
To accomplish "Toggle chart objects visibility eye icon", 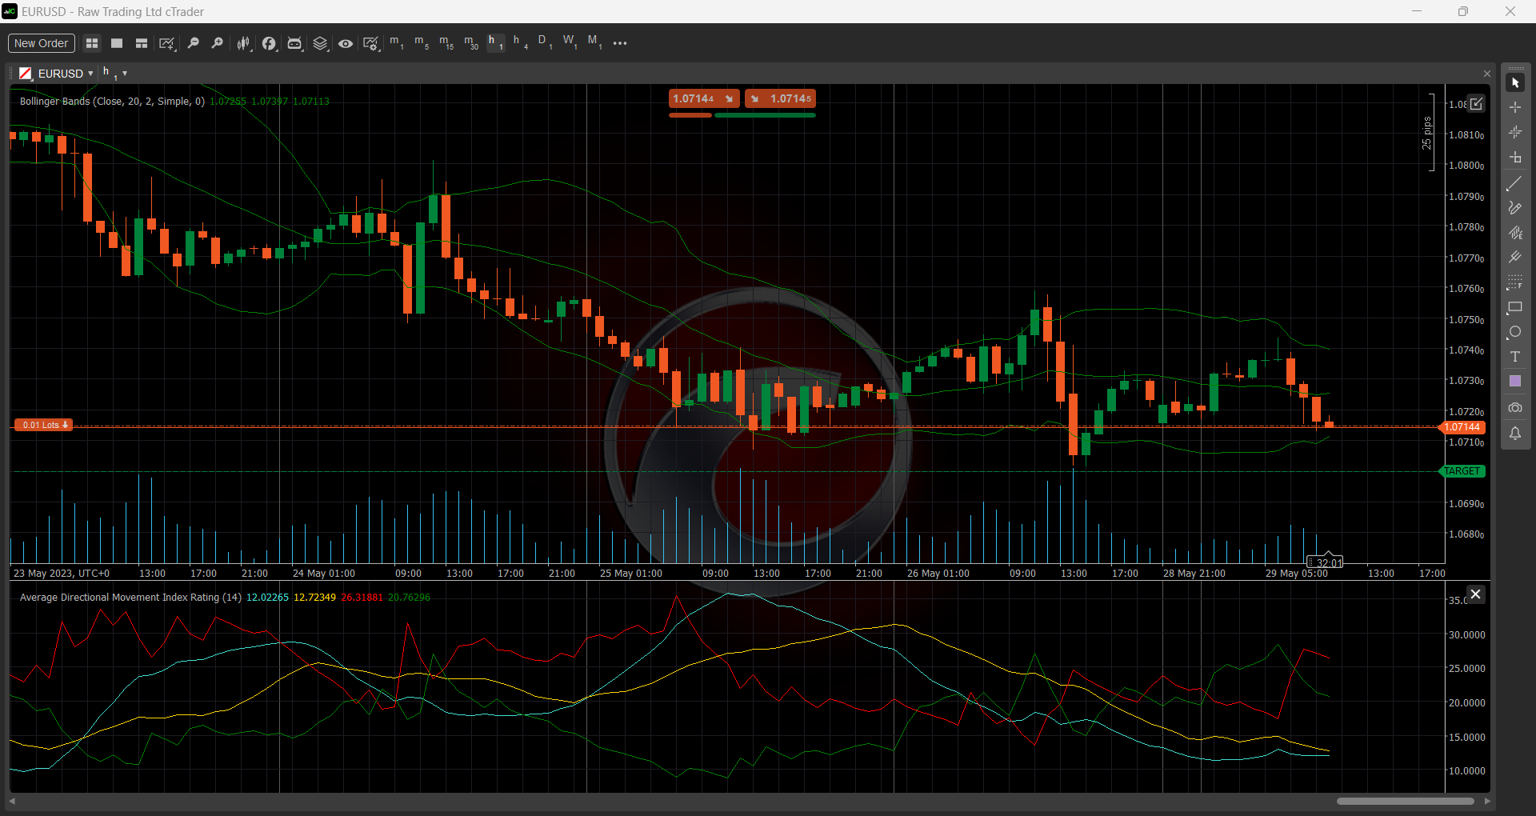I will pos(346,43).
